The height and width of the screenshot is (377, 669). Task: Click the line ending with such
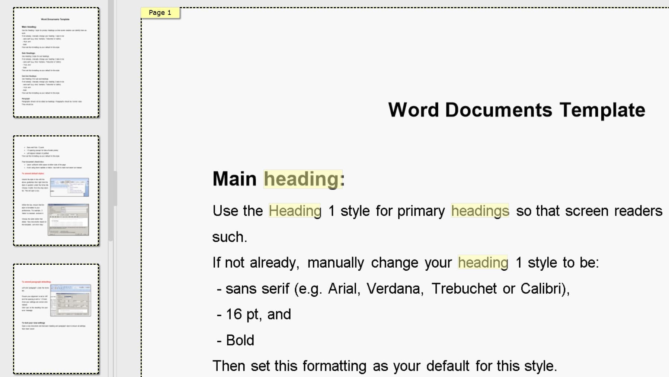tap(230, 236)
